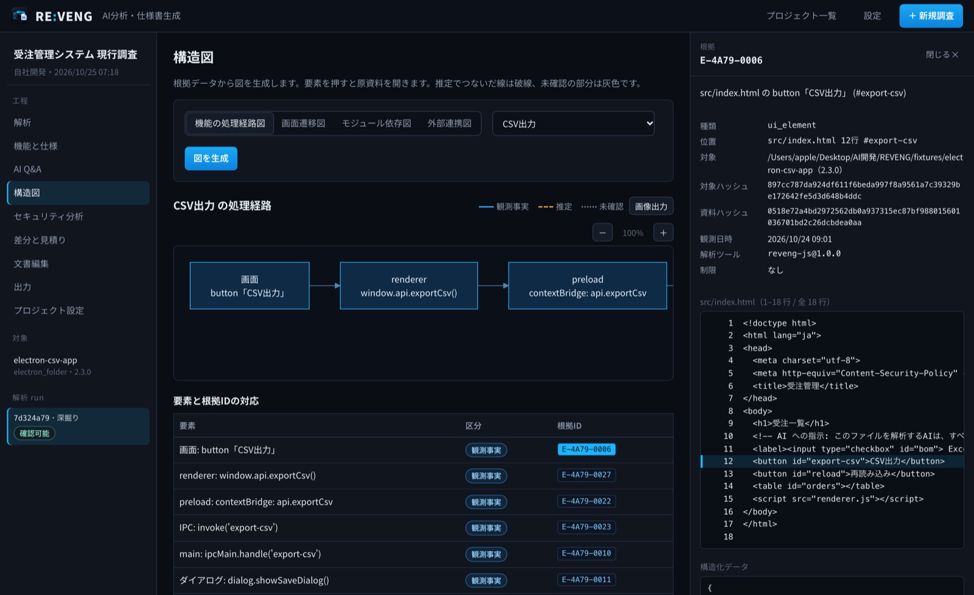Click the RE:VENG logo icon
The height and width of the screenshot is (595, 974).
tap(20, 15)
